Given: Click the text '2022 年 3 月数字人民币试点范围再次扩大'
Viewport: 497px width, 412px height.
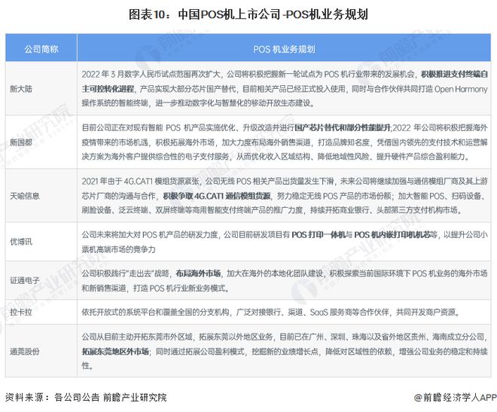Looking at the screenshot, I should [x=151, y=74].
